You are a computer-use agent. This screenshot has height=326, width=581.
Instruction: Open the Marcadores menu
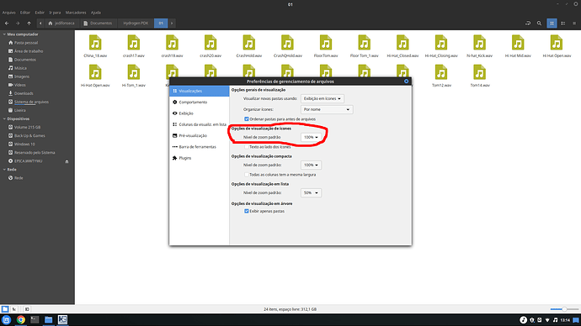tap(76, 13)
